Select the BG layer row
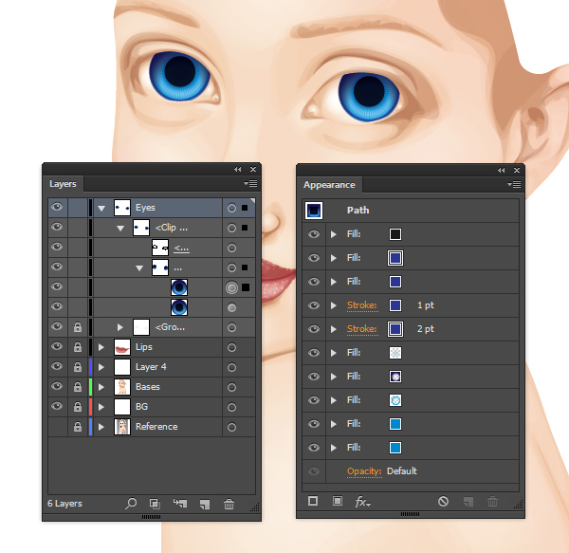This screenshot has width=569, height=553. click(152, 407)
